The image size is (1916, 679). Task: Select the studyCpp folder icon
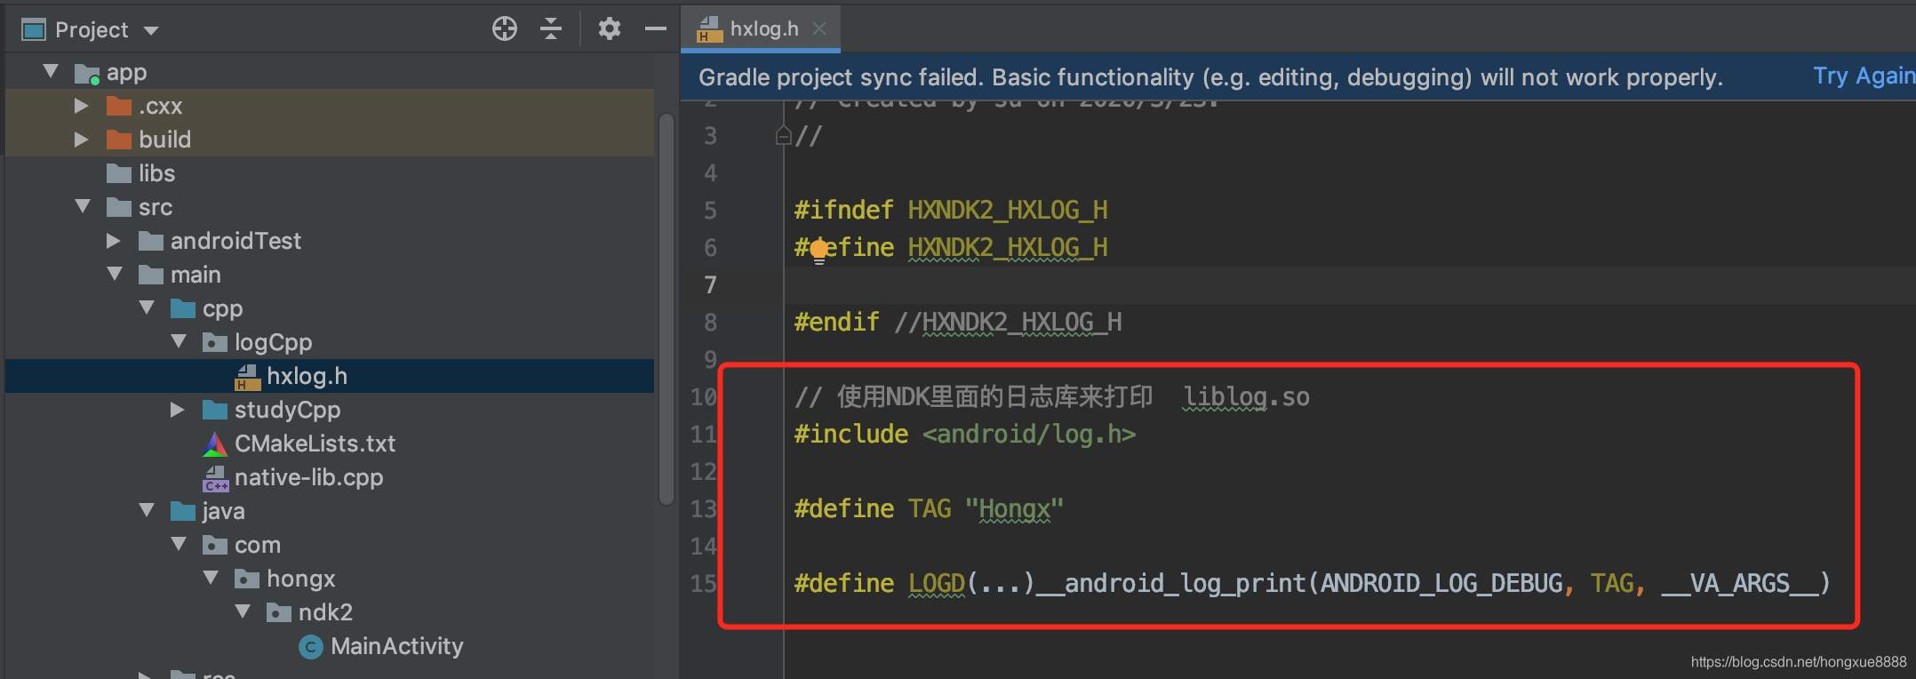coord(215,411)
